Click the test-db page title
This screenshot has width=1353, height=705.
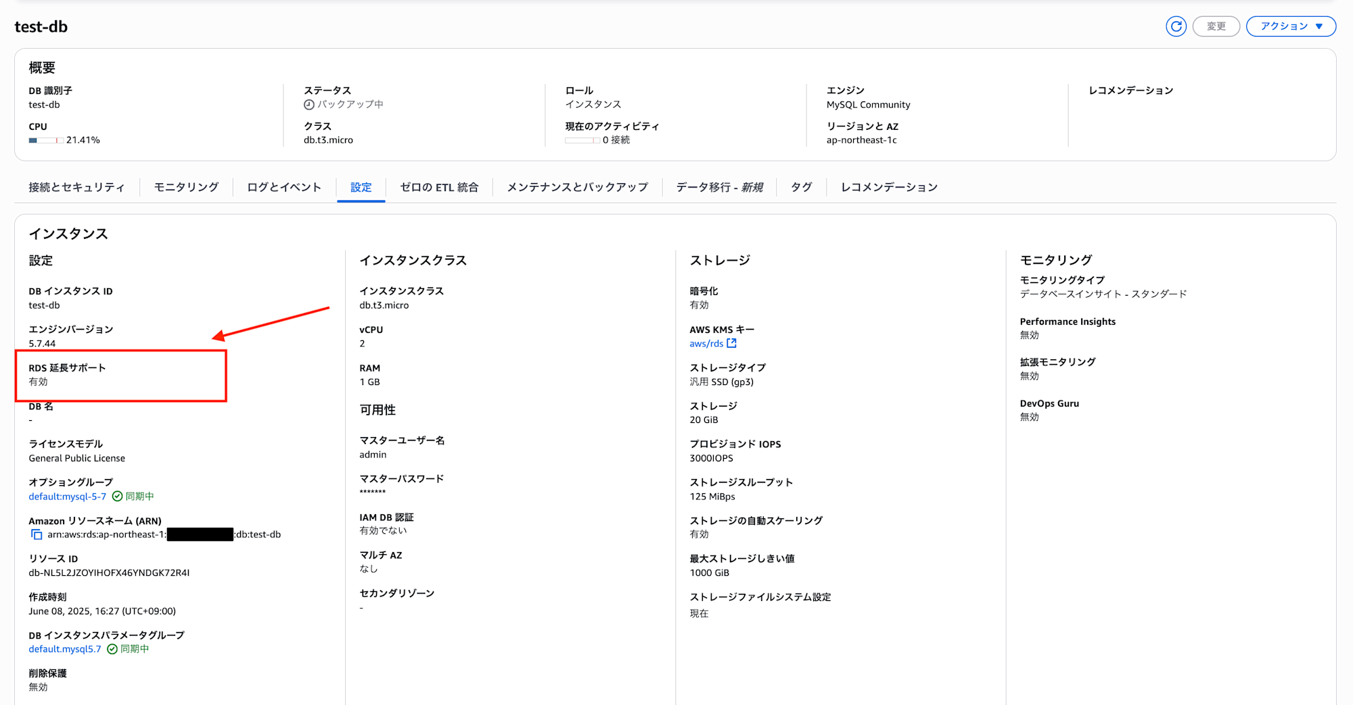(x=41, y=26)
